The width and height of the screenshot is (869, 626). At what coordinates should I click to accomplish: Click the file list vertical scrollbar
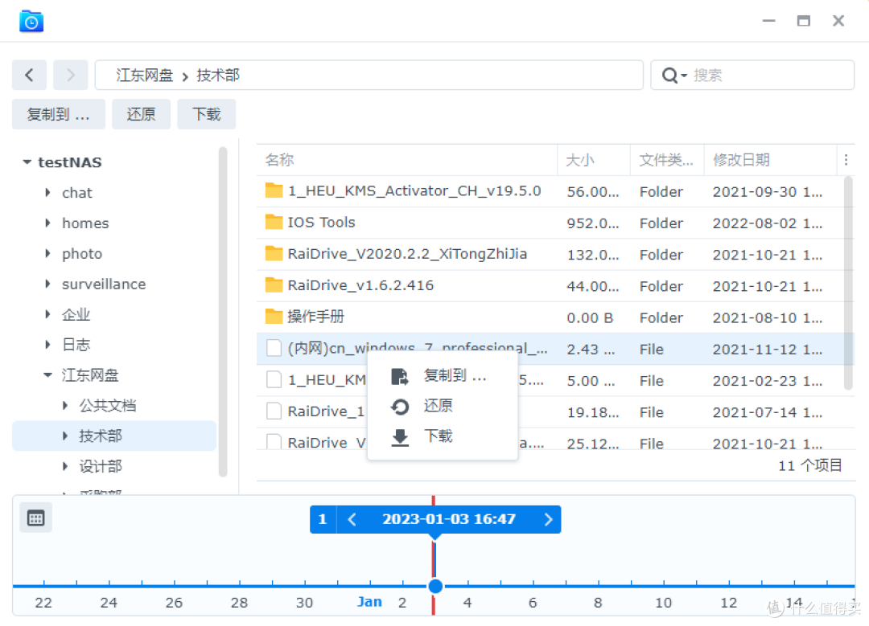point(848,284)
